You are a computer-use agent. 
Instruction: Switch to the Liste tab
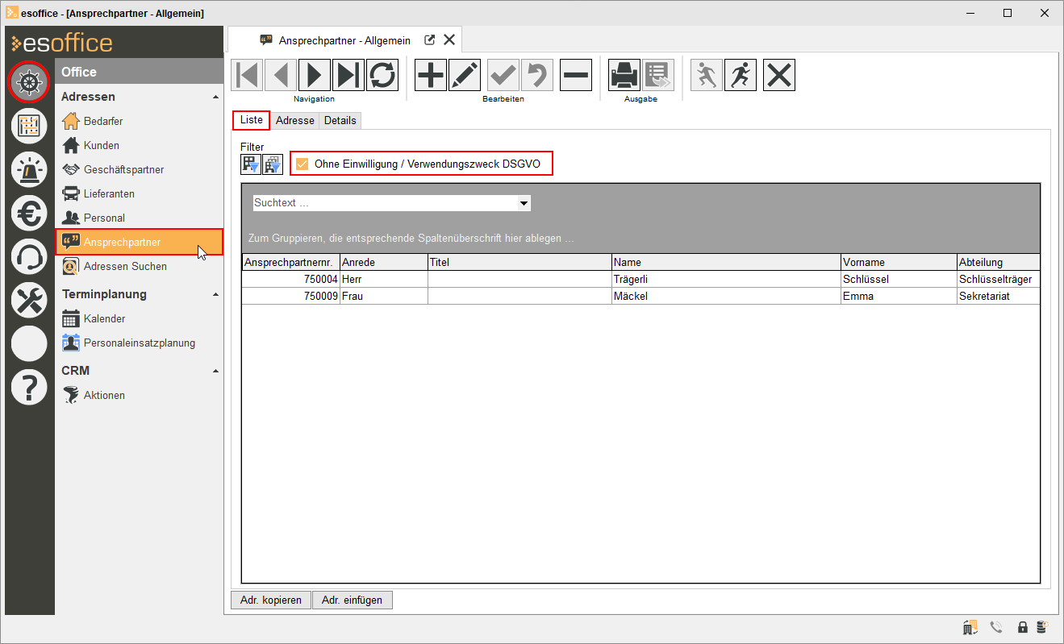click(x=252, y=120)
